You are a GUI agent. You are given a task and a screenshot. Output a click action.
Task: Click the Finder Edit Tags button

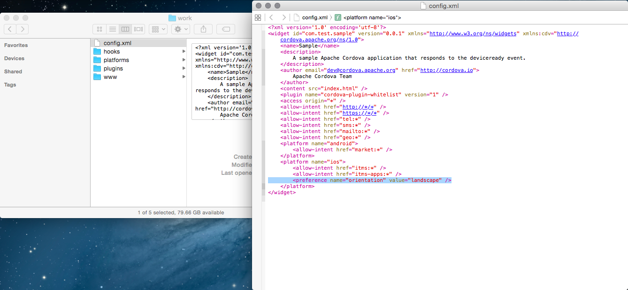coord(226,29)
